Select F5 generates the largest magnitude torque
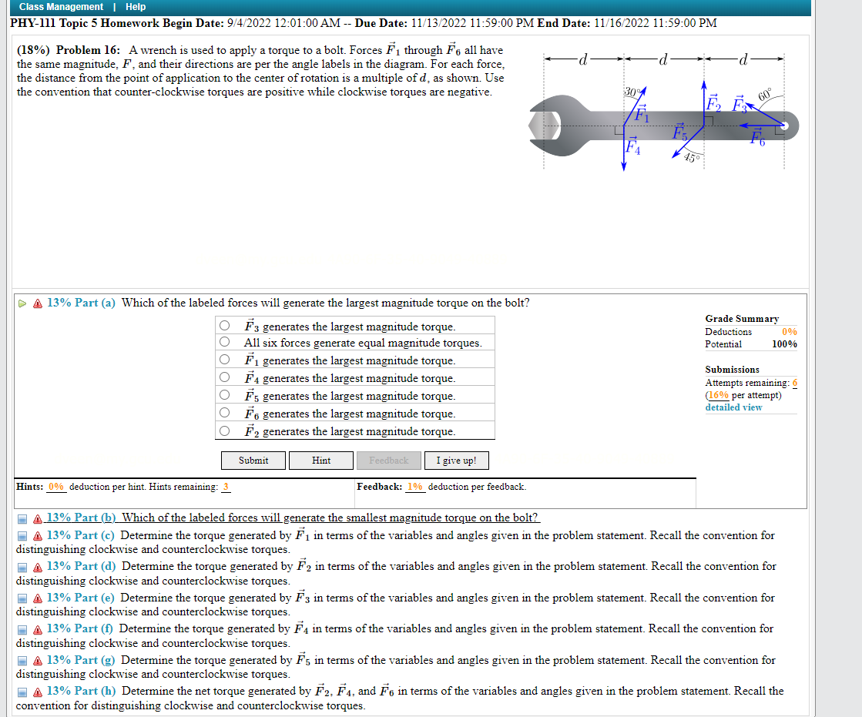 224,394
